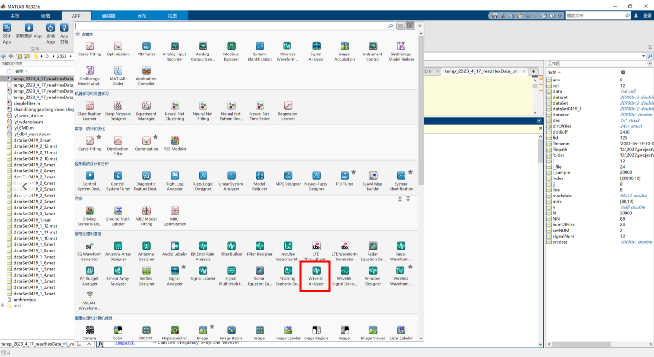The height and width of the screenshot is (357, 654).
Task: Start the Tracking Scenario Designer app
Action: pyautogui.click(x=288, y=276)
